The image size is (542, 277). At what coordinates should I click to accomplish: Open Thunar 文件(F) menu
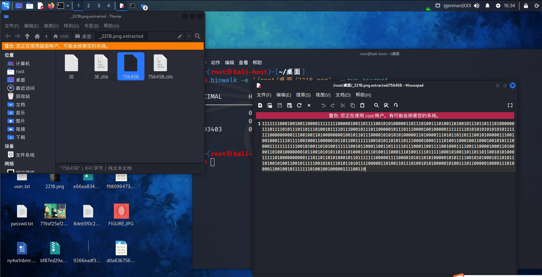click(12, 26)
